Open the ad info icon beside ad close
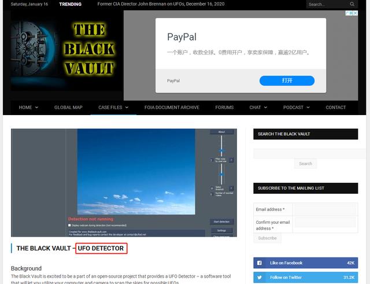Screen dimensions: 370x284 (349, 13)
